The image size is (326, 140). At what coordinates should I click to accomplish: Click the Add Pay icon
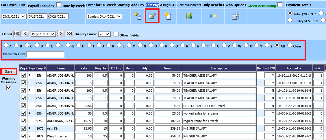[137, 16]
